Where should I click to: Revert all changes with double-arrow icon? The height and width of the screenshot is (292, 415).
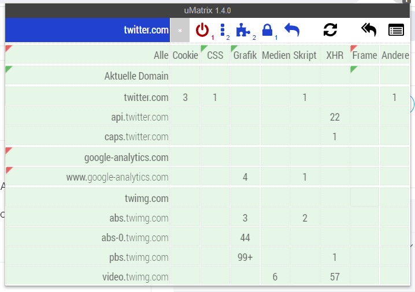[x=369, y=29]
